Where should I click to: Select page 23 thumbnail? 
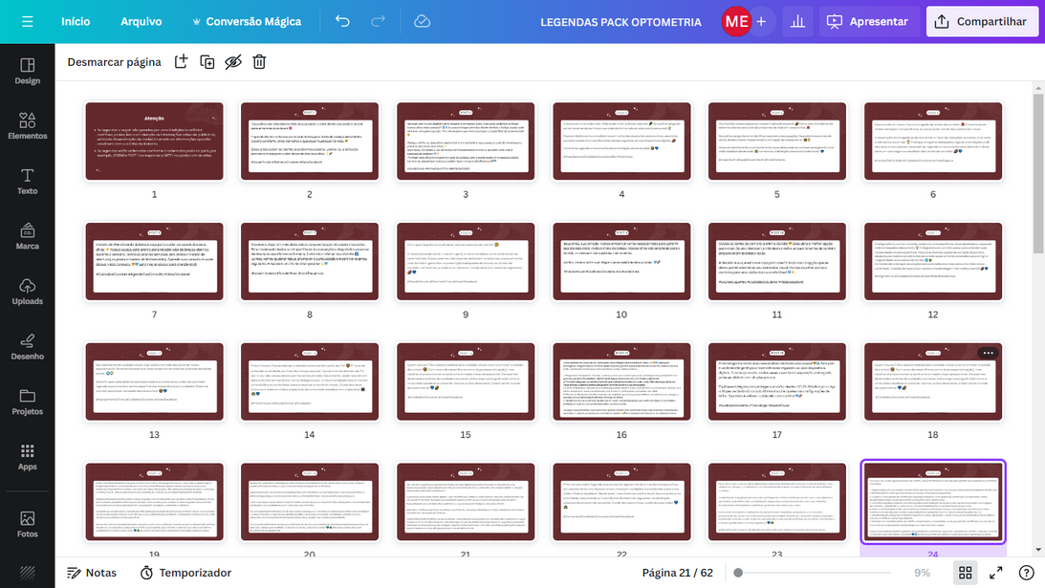776,502
